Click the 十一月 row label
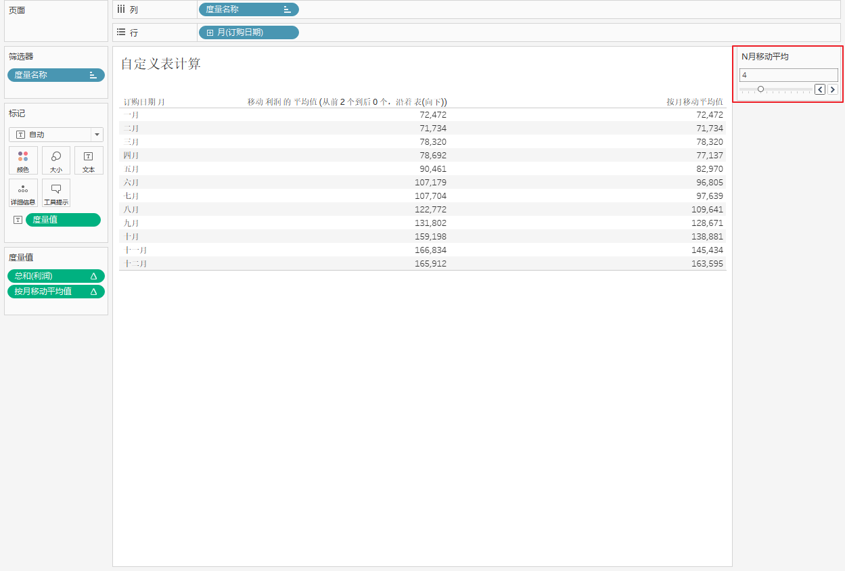The height and width of the screenshot is (571, 845). pos(135,250)
